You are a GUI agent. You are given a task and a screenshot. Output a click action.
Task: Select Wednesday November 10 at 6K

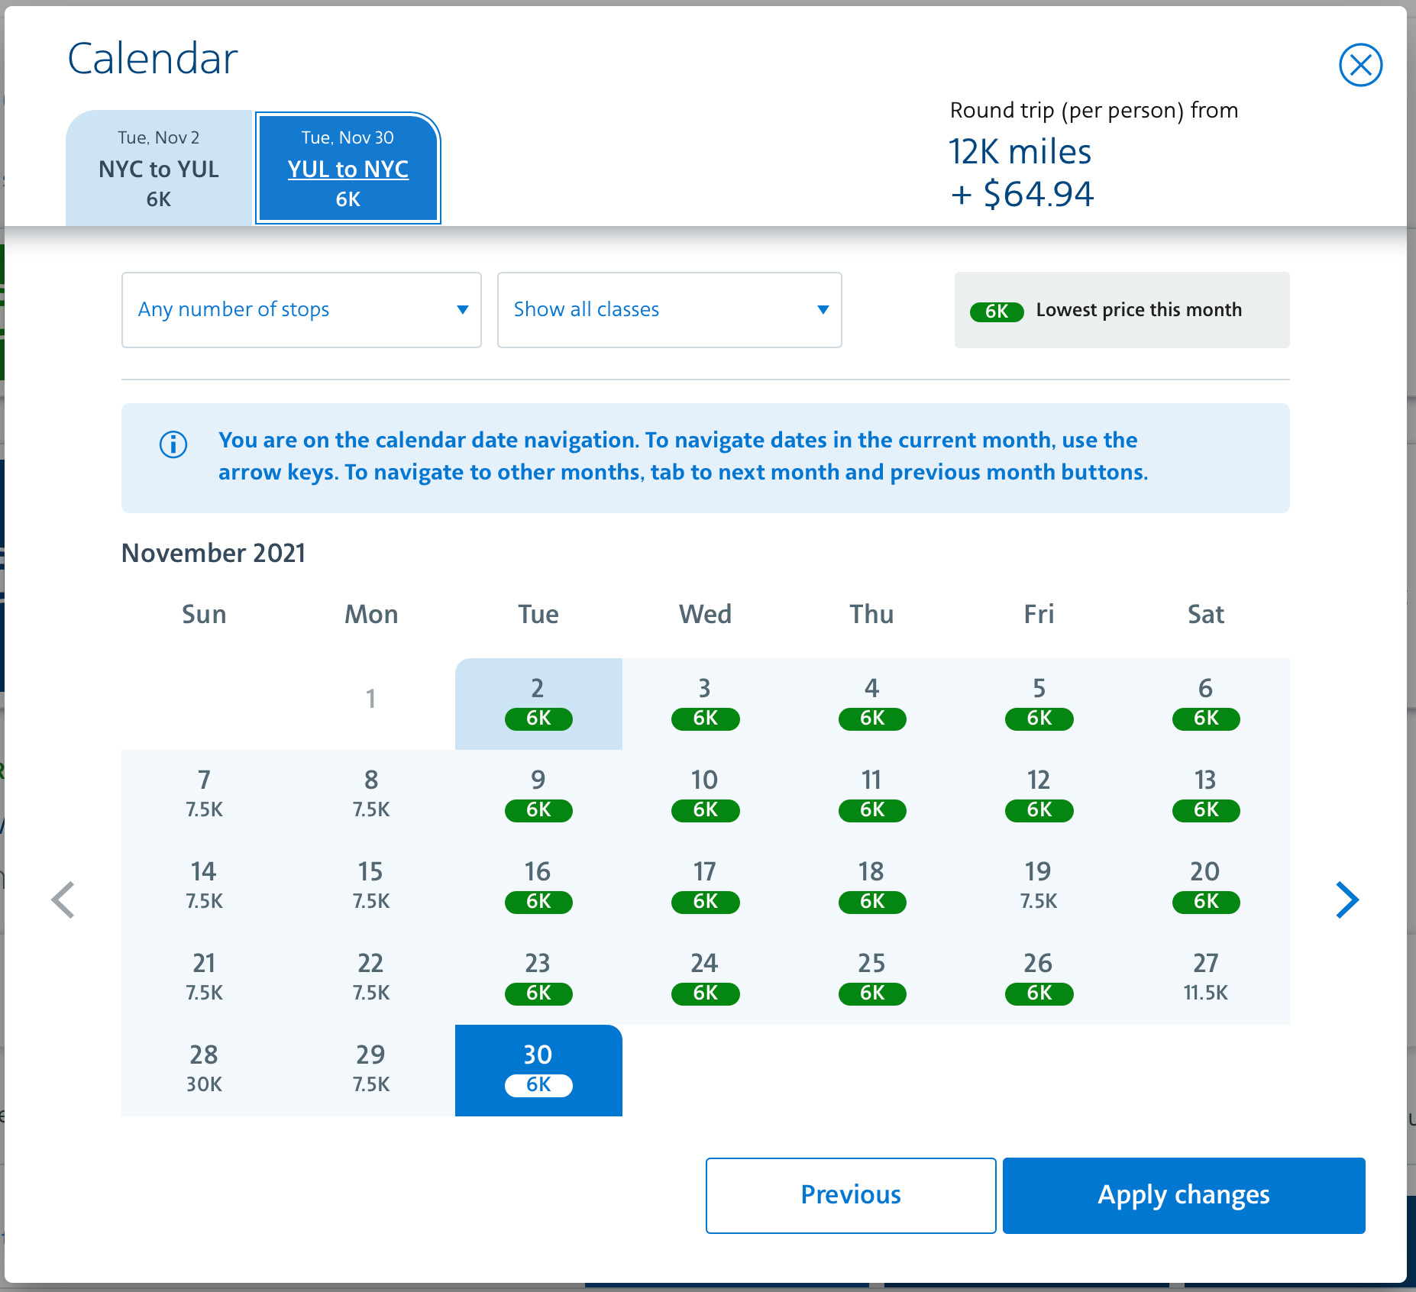coord(705,796)
